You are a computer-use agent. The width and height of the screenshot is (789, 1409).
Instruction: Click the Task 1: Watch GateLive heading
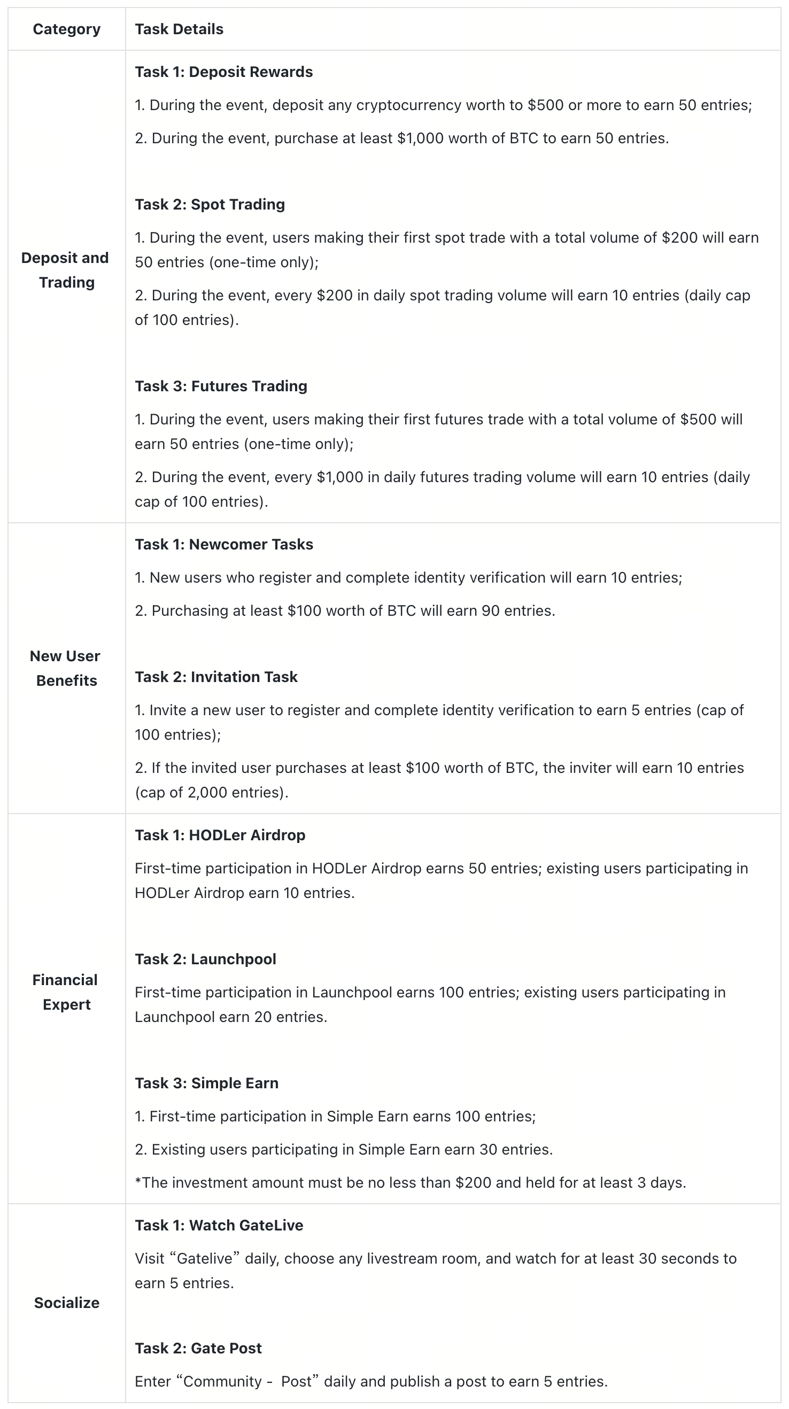point(219,1225)
